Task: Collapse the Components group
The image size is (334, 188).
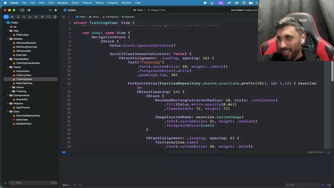Action: coord(8,95)
